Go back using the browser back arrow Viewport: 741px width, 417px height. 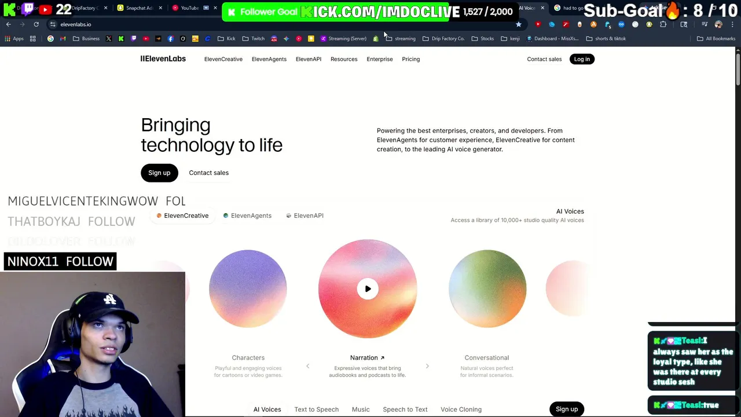[x=9, y=24]
